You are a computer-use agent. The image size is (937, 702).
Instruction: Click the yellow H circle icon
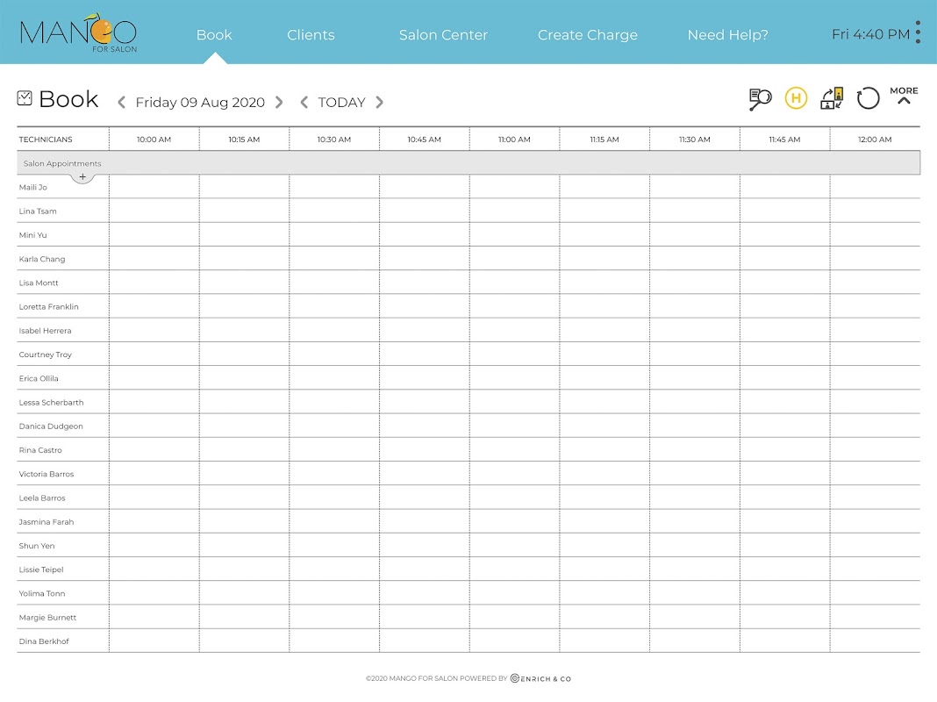point(796,98)
